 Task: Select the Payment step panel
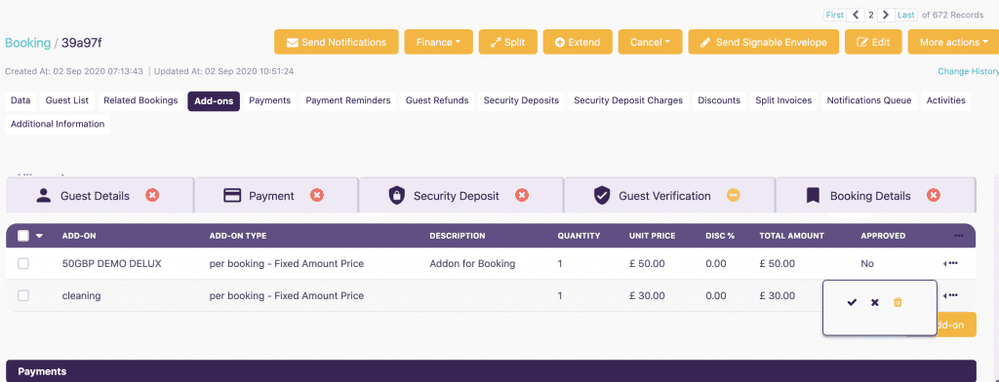pyautogui.click(x=276, y=196)
